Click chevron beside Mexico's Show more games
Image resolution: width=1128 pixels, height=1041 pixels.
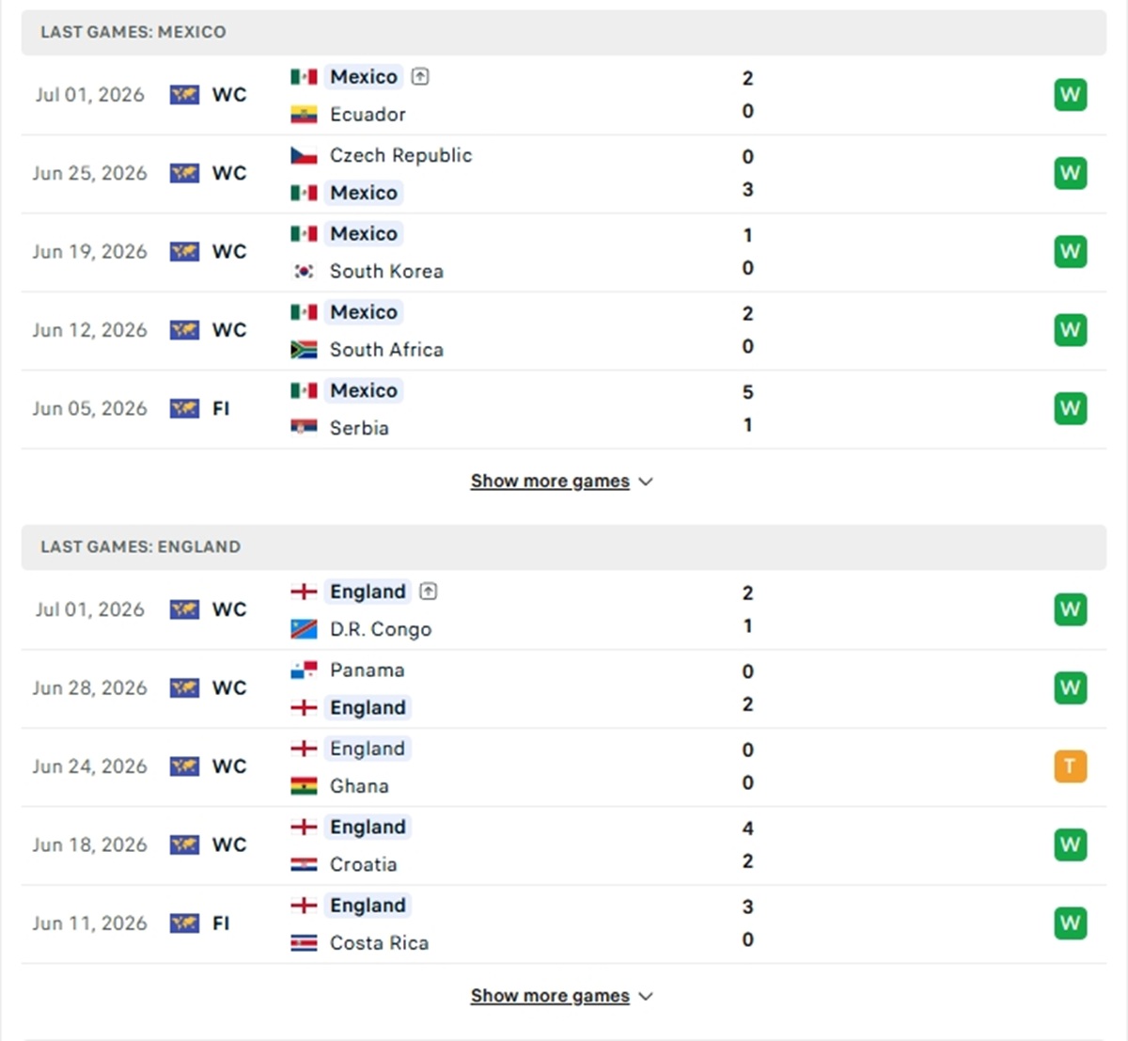click(646, 481)
